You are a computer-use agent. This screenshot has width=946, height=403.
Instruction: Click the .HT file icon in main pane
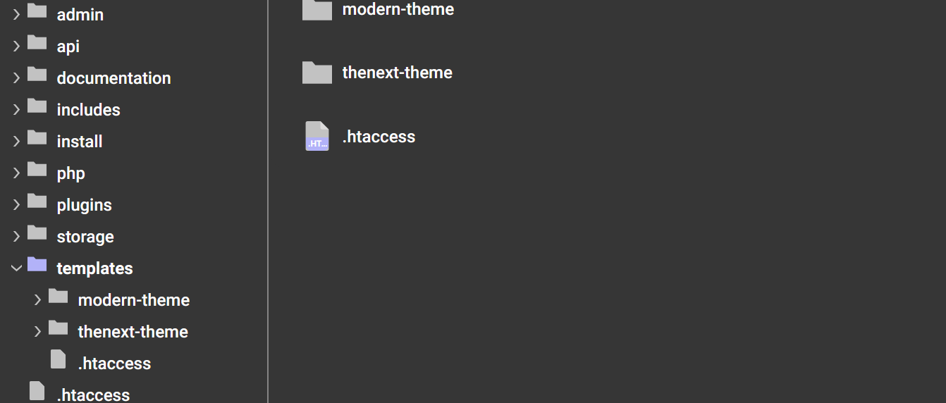317,136
